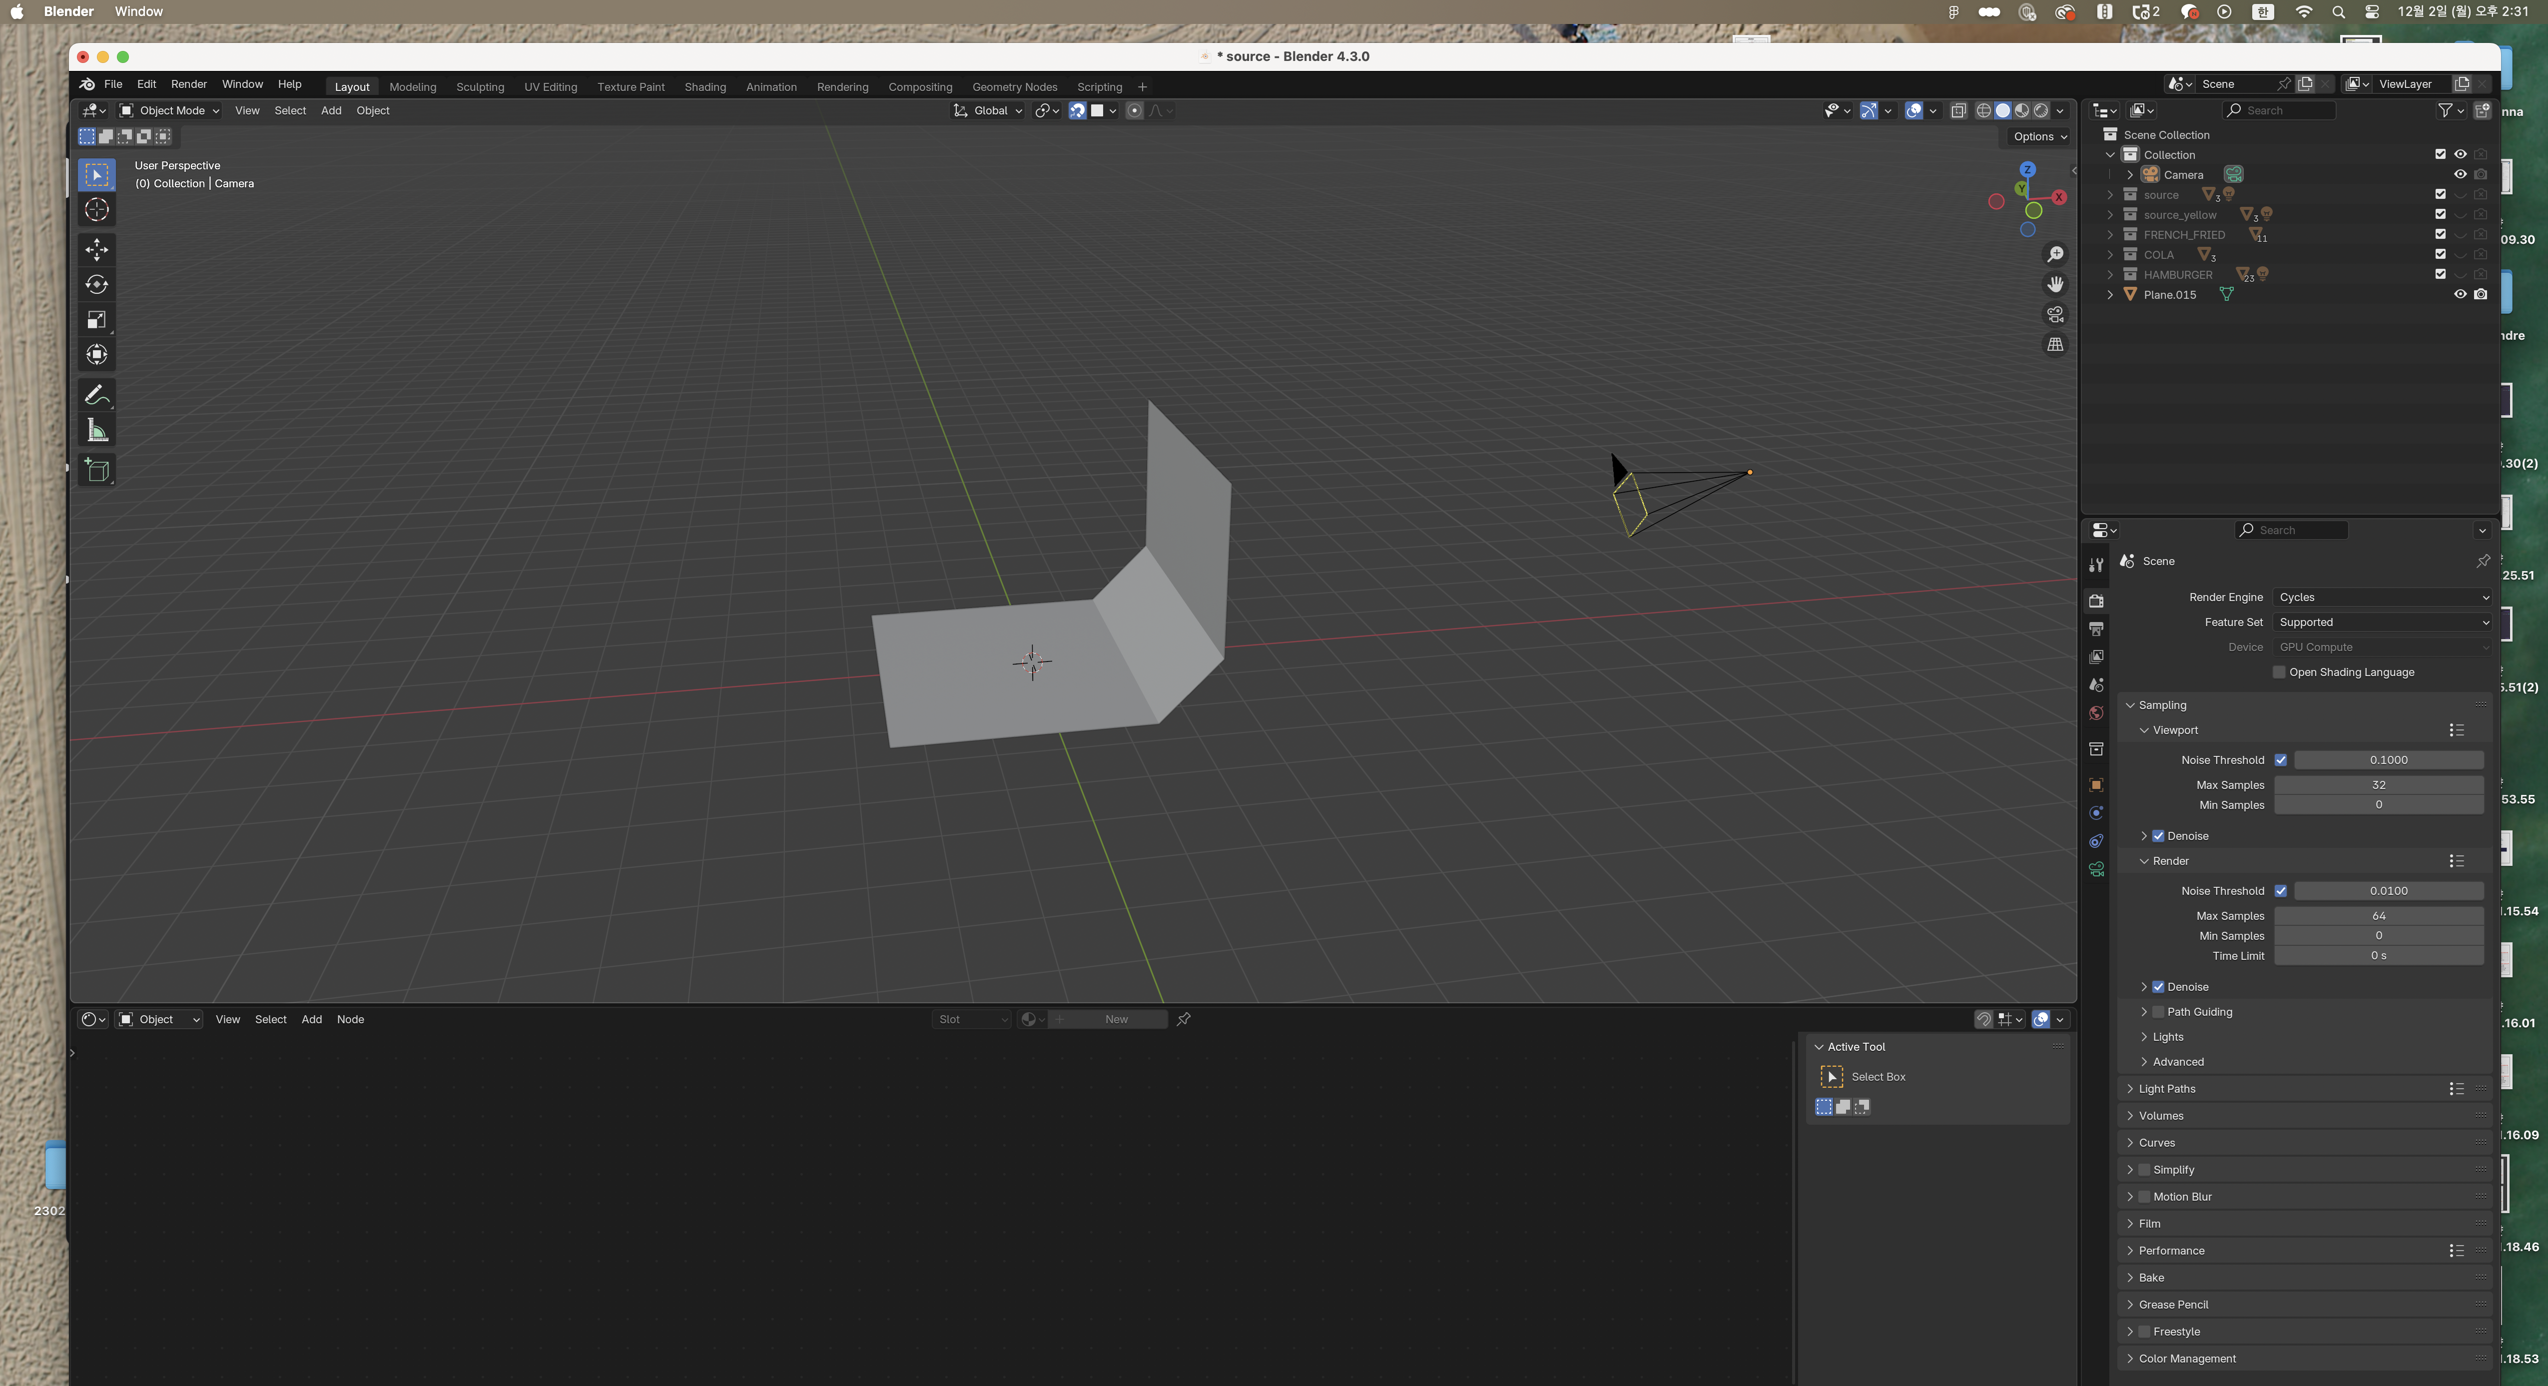The height and width of the screenshot is (1386, 2548).
Task: Open the Object properties tab
Action: [2096, 784]
